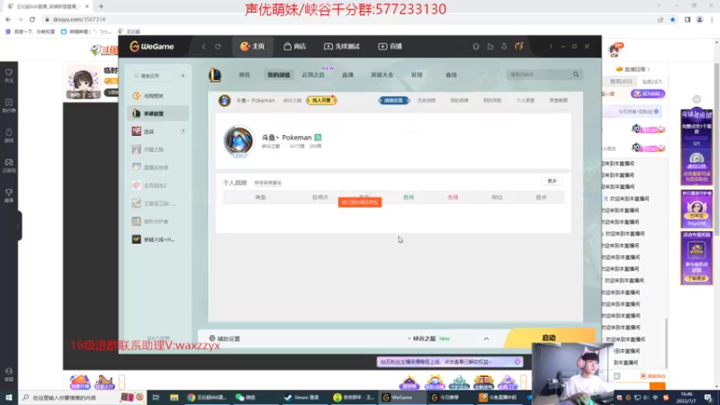The height and width of the screenshot is (405, 720).
Task: Select 穿越火线 in the game list
Action: [x=157, y=239]
